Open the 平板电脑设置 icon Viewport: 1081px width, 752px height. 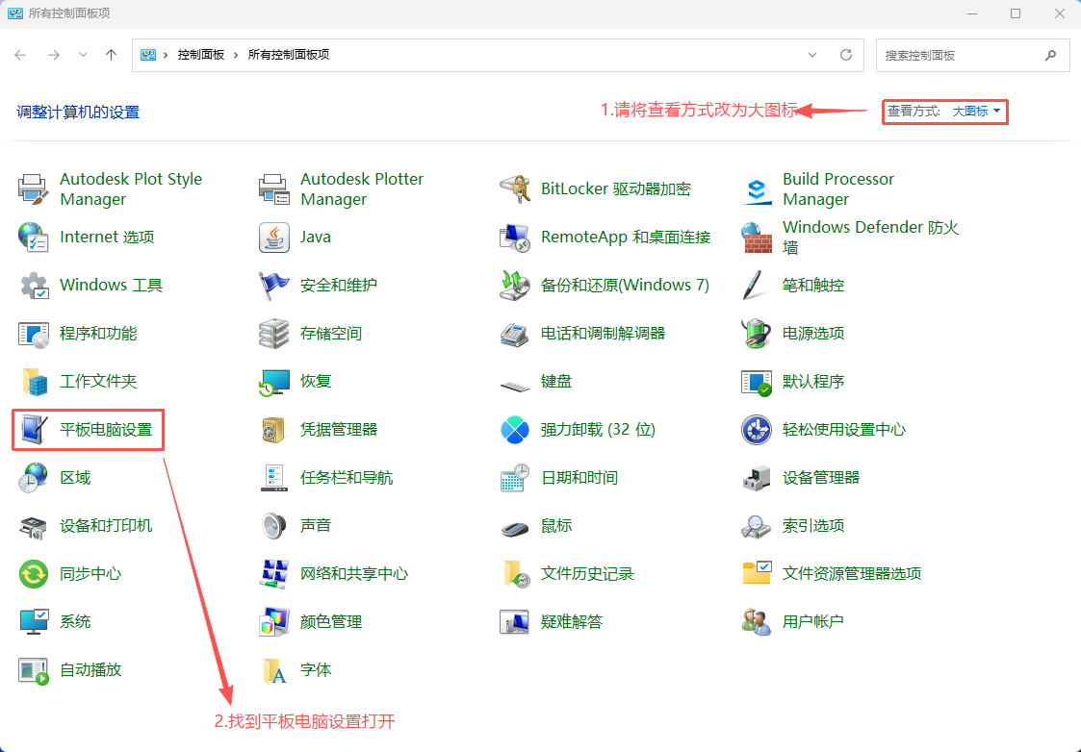click(x=34, y=430)
